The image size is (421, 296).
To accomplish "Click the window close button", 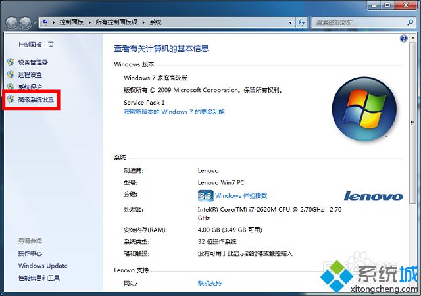I will point(406,5).
